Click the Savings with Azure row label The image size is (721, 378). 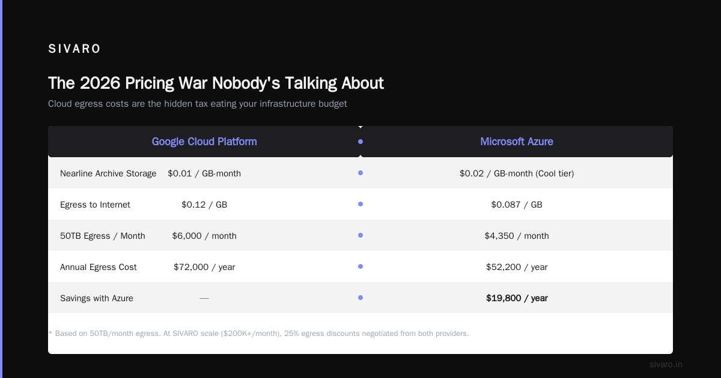point(97,298)
